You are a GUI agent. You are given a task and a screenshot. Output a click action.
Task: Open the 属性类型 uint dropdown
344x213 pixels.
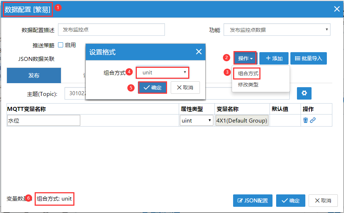[196, 120]
